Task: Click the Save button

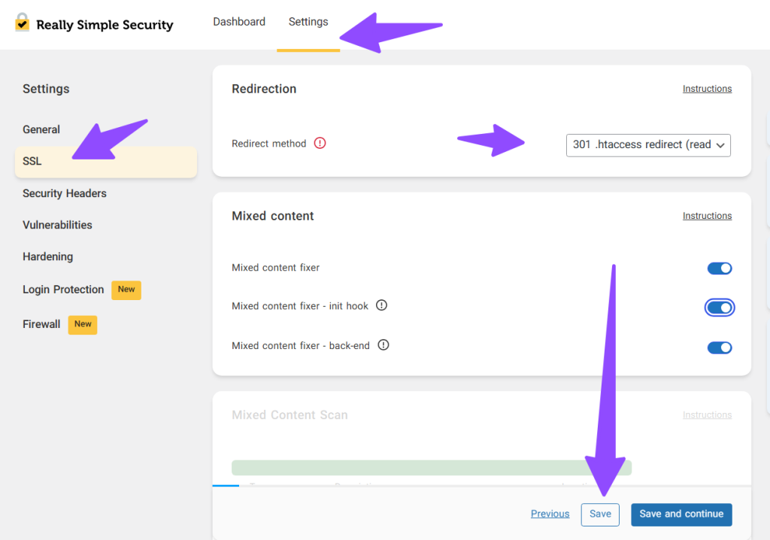Action: [x=600, y=514]
